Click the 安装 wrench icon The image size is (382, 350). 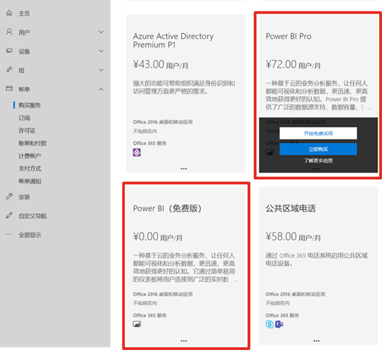(x=9, y=196)
